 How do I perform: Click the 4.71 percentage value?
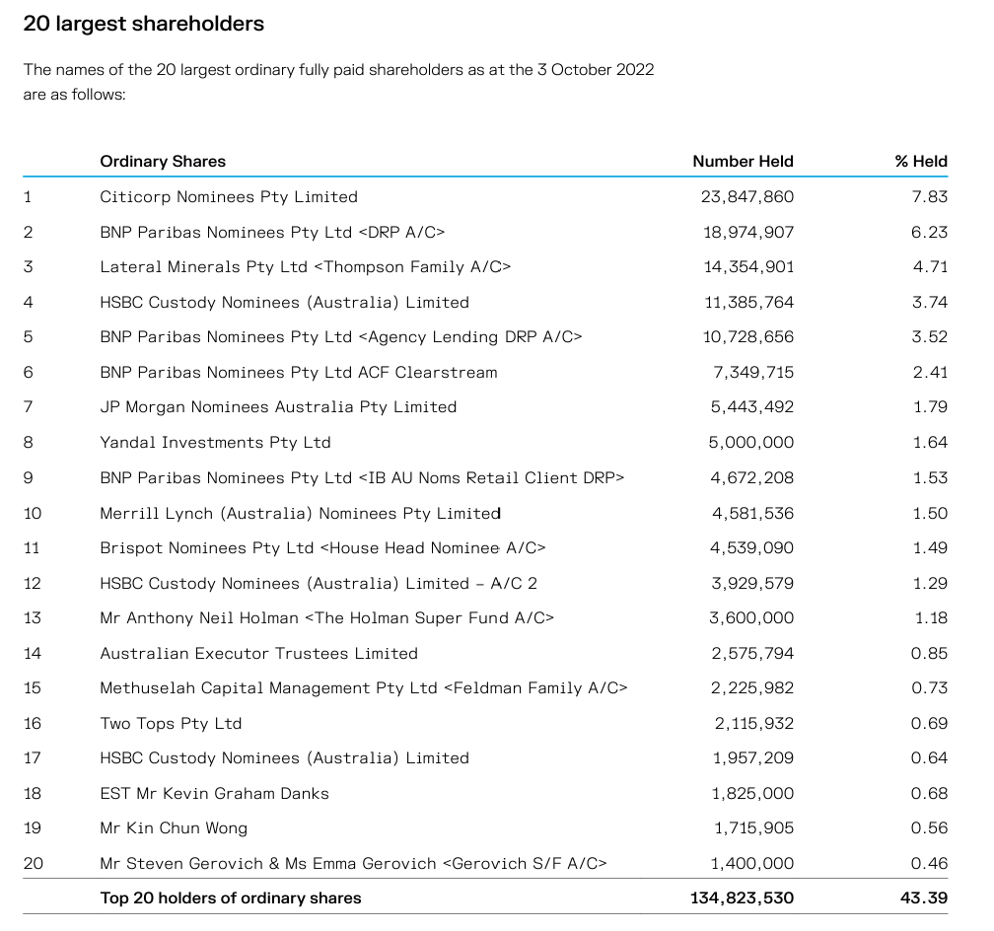(931, 267)
